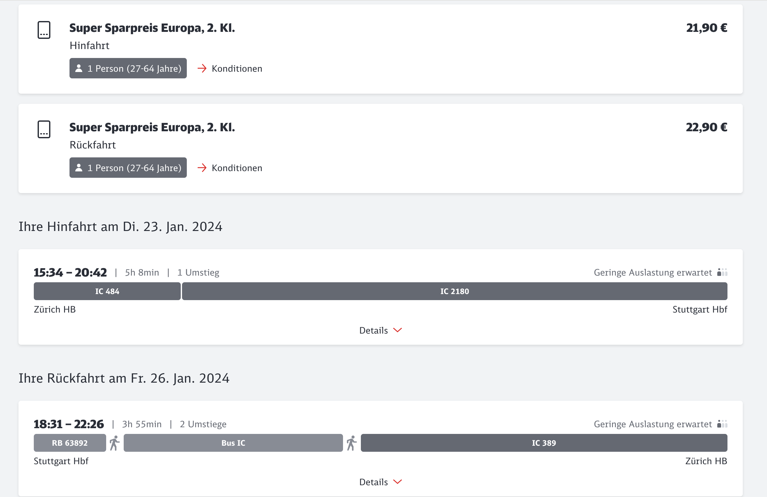The image size is (767, 497).
Task: Click walking transfer icon before IC 389
Action: (x=352, y=443)
